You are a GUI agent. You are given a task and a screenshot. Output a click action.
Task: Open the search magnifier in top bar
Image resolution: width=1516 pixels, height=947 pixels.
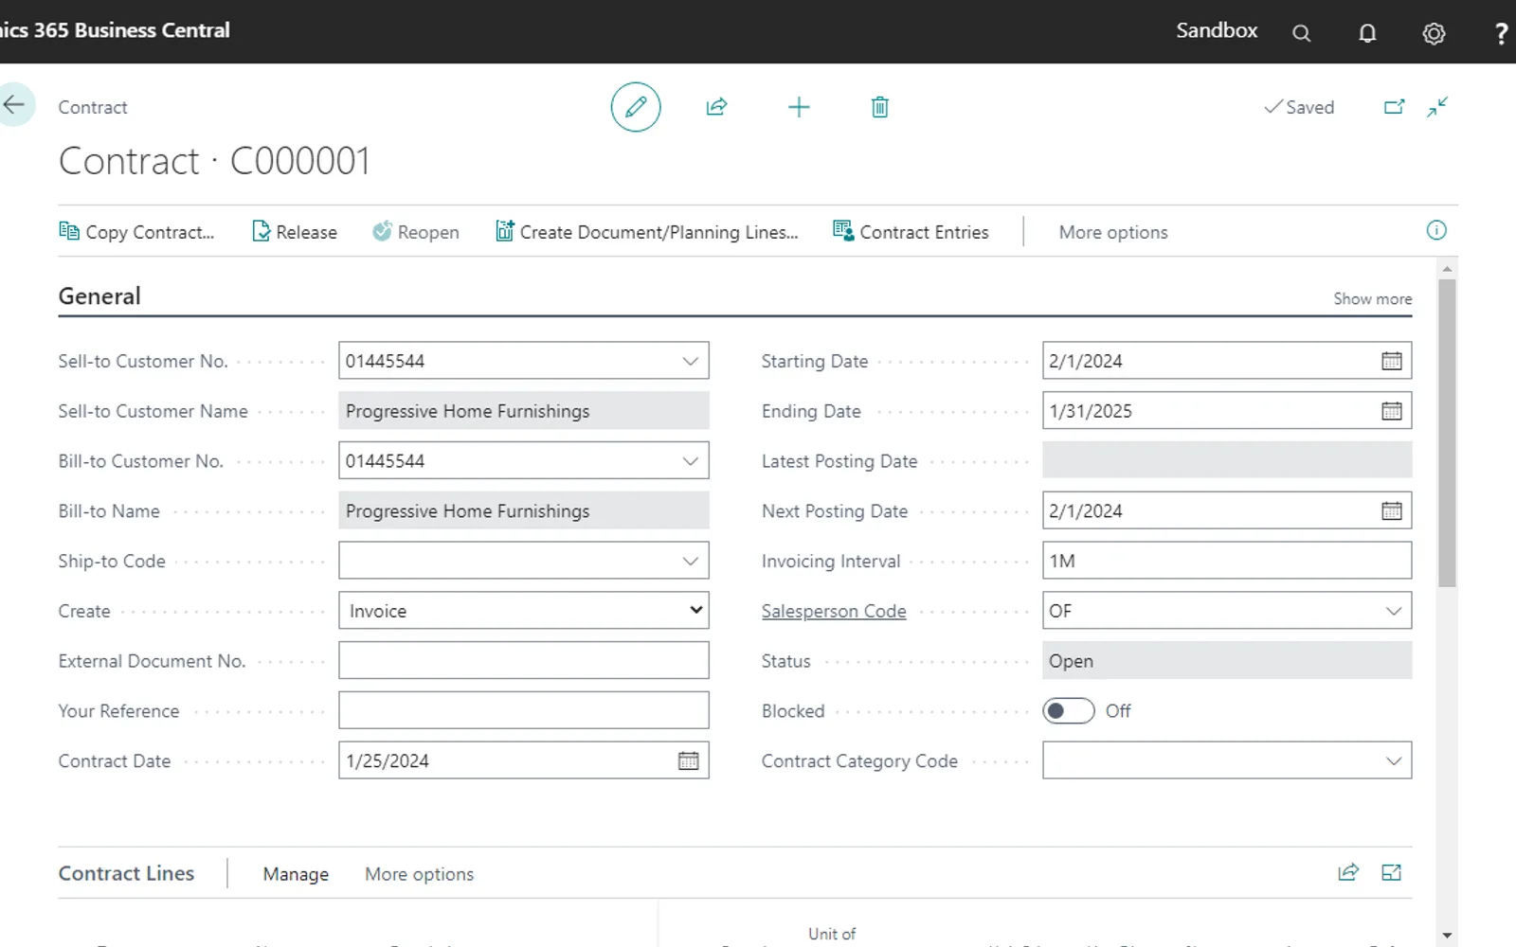1302,33
